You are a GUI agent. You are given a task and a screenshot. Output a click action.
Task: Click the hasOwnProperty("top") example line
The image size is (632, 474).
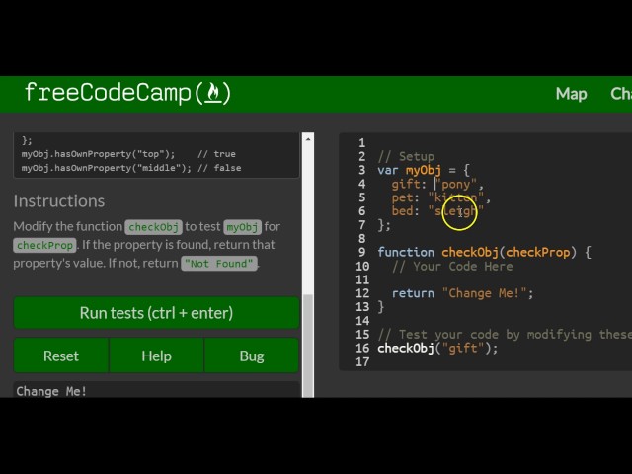tap(128, 154)
